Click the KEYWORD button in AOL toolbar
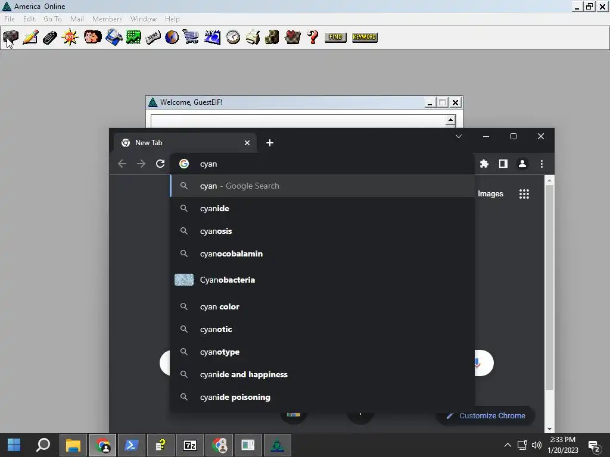Screen dimensions: 610x457 (365, 37)
